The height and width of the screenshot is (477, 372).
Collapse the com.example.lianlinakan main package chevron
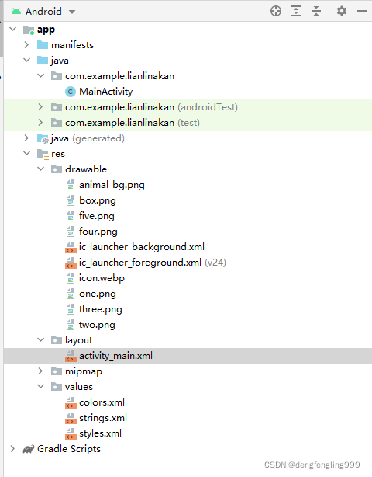40,76
